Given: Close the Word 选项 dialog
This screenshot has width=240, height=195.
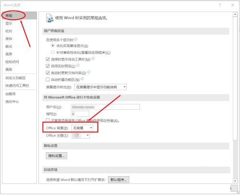Looking at the screenshot, I should click(233, 5).
